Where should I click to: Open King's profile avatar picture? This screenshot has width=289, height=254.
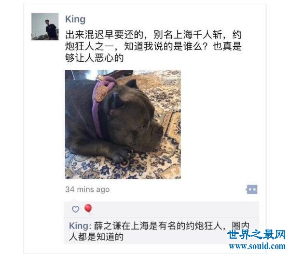tap(45, 27)
